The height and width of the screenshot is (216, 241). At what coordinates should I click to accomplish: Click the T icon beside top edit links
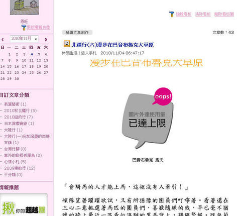point(172,14)
